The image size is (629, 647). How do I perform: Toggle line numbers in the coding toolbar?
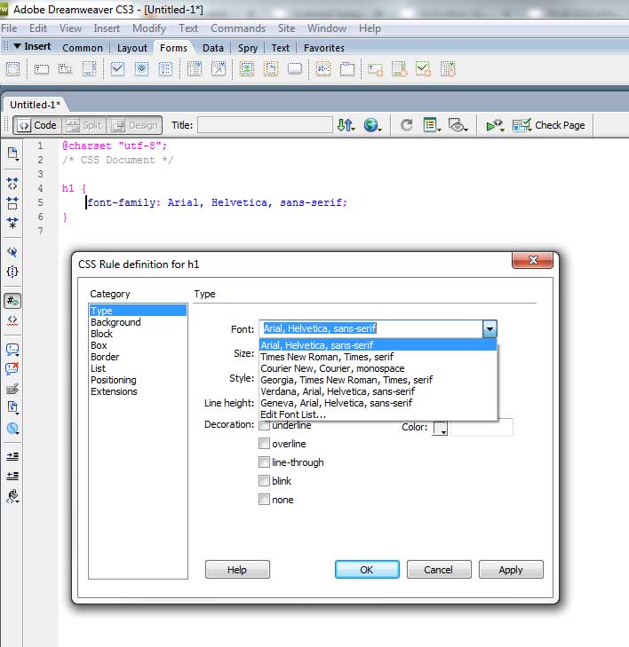(12, 300)
